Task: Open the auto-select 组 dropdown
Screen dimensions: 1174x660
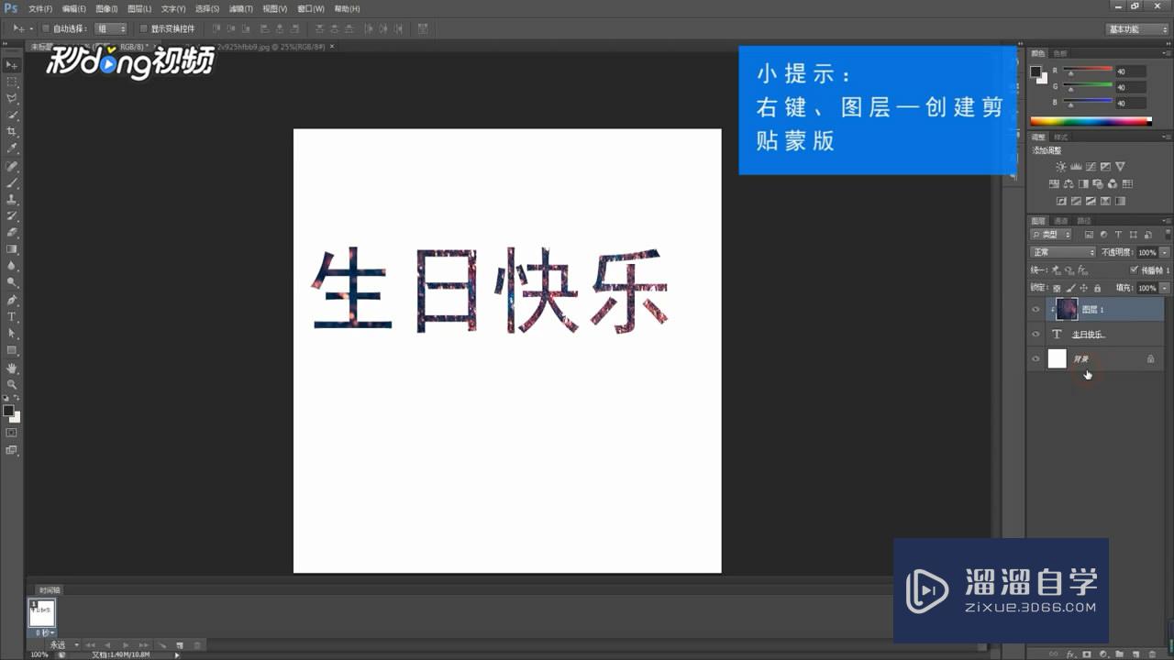Action: (110, 28)
